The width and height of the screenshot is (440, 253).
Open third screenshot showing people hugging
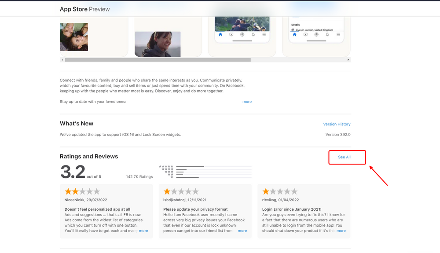coord(242,37)
